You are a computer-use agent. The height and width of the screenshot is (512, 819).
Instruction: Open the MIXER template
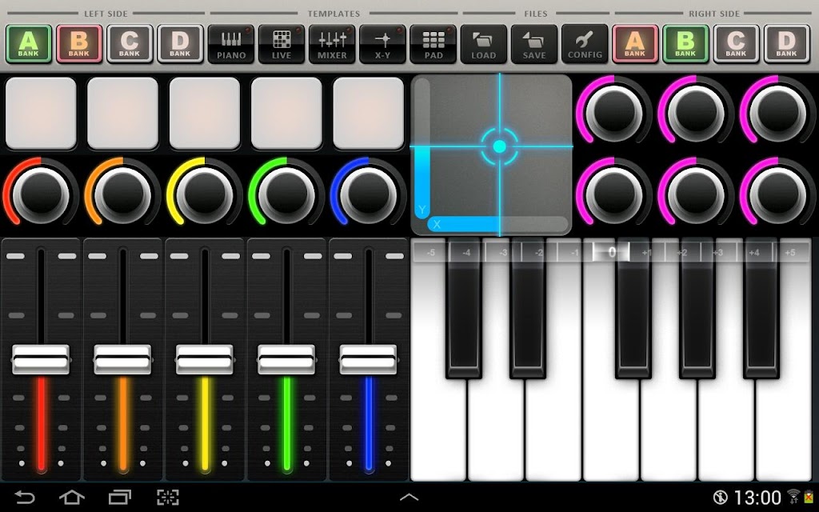332,45
